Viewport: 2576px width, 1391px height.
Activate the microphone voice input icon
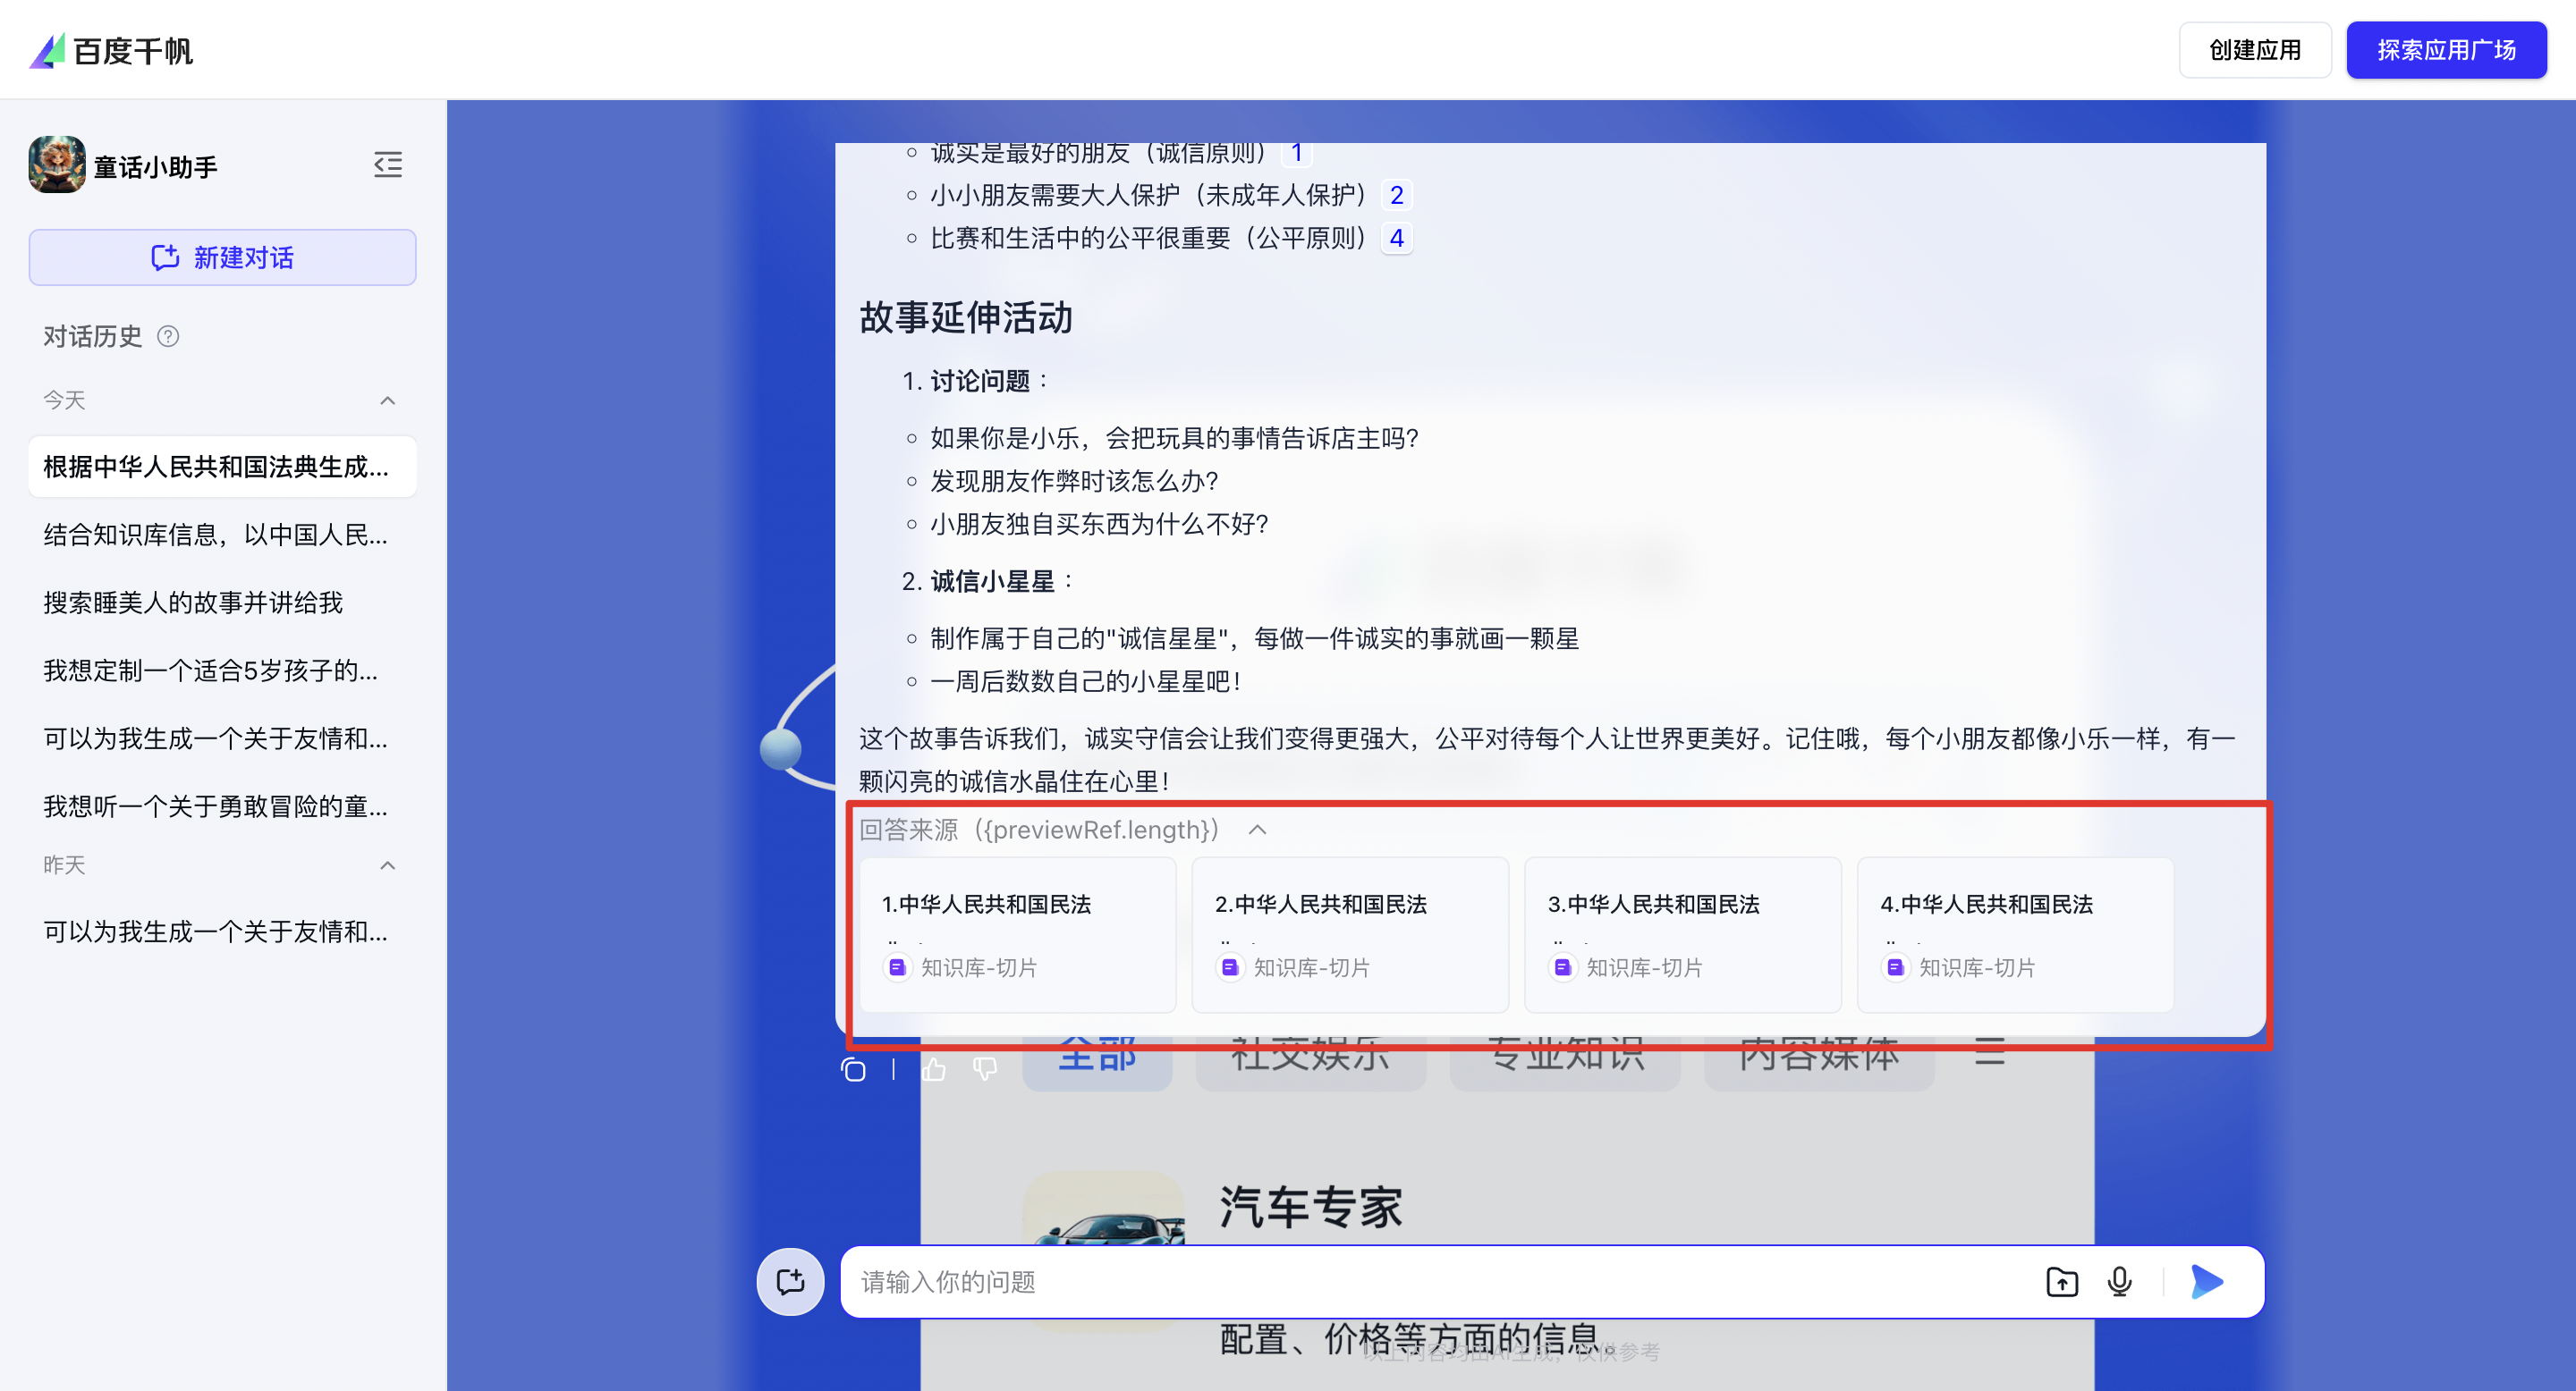tap(2119, 1281)
